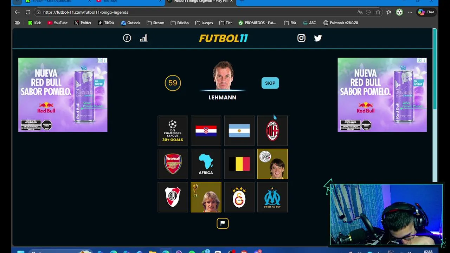Open the game info icon
450x253 pixels.
tap(127, 38)
